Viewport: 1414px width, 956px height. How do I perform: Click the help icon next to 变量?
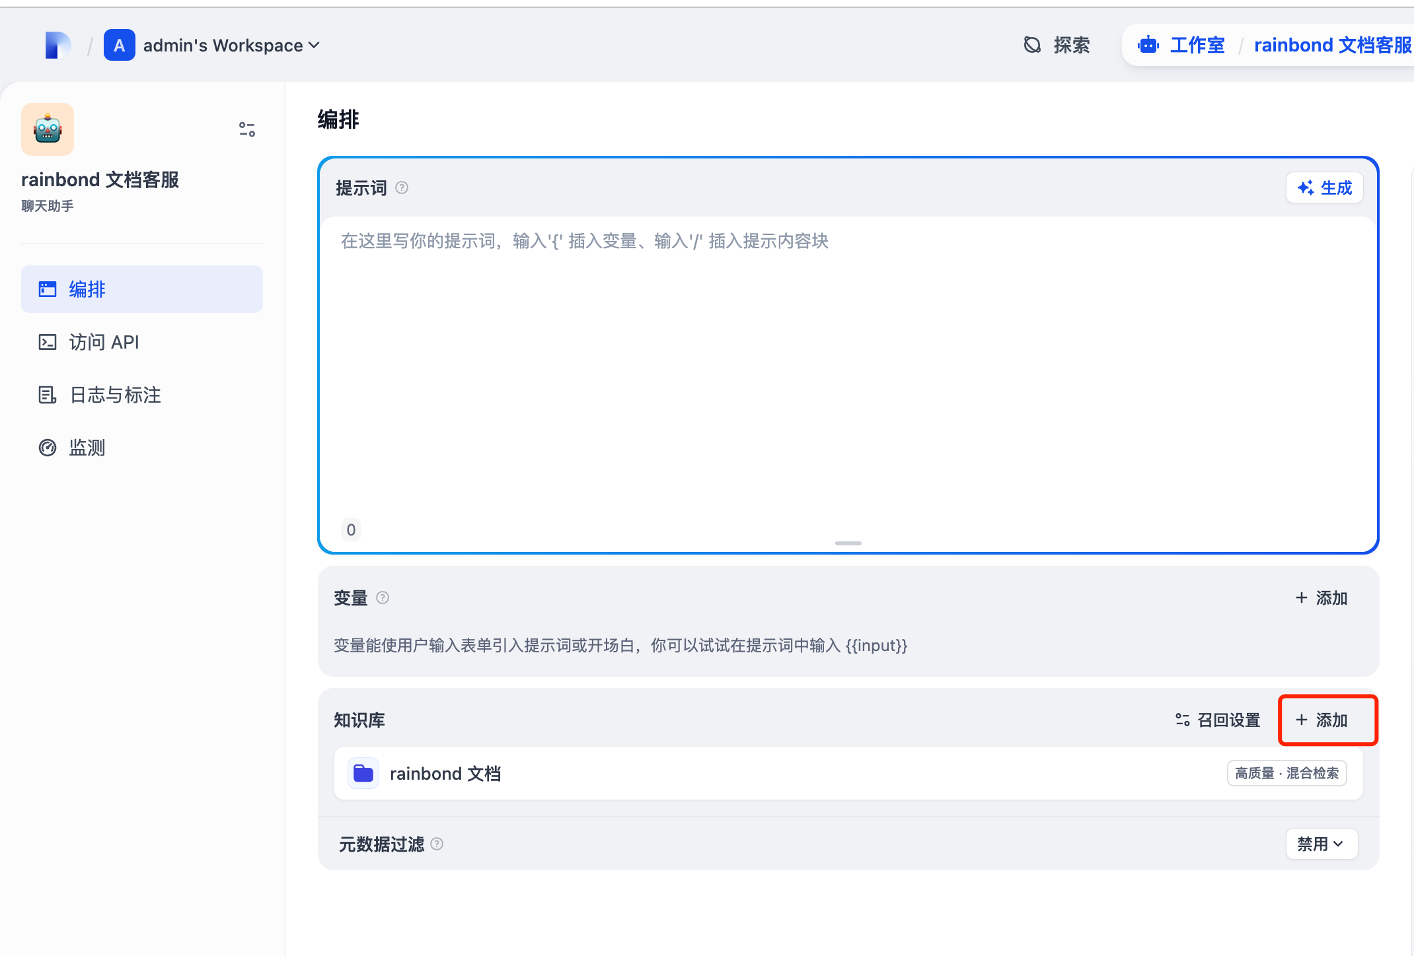pos(383,598)
